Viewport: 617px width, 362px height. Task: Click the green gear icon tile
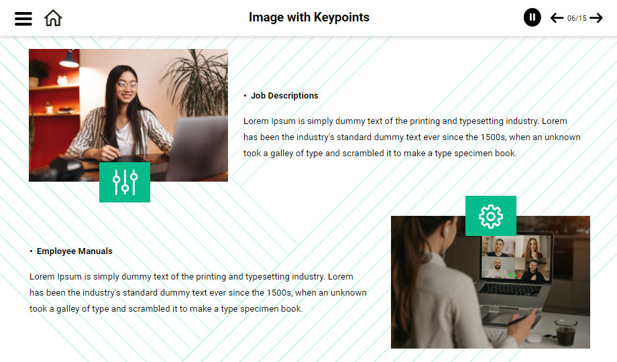pyautogui.click(x=491, y=216)
